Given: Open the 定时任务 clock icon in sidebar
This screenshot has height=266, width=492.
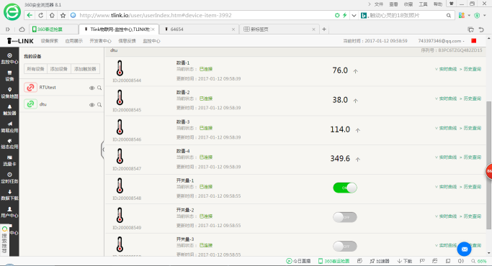Looking at the screenshot, I should pos(9,175).
